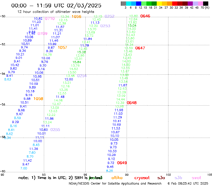Image resolution: width=212 pixels, height=186 pixels.
Task: Click the 's3a' satellite legend label
Action: pos(161,178)
